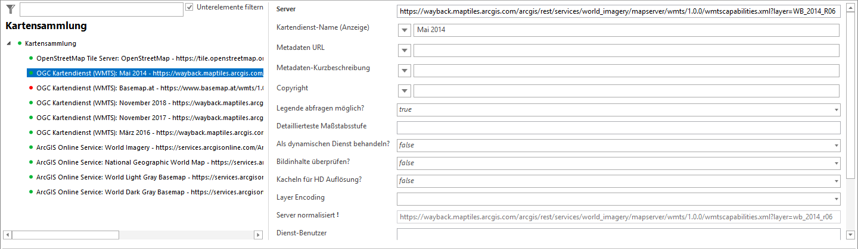Click the Detaillierteste Maßstabsstufe input field
The height and width of the screenshot is (249, 858).
click(x=618, y=128)
